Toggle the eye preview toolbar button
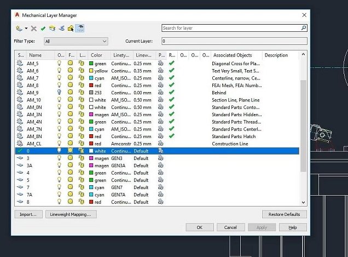Viewport: 348px width, 257px height. pyautogui.click(x=80, y=28)
